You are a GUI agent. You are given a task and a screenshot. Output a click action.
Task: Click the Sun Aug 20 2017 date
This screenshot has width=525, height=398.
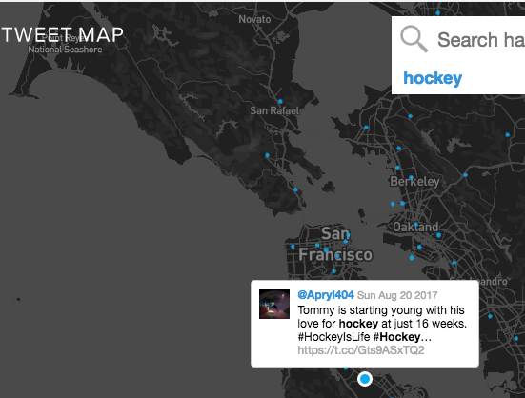[397, 295]
